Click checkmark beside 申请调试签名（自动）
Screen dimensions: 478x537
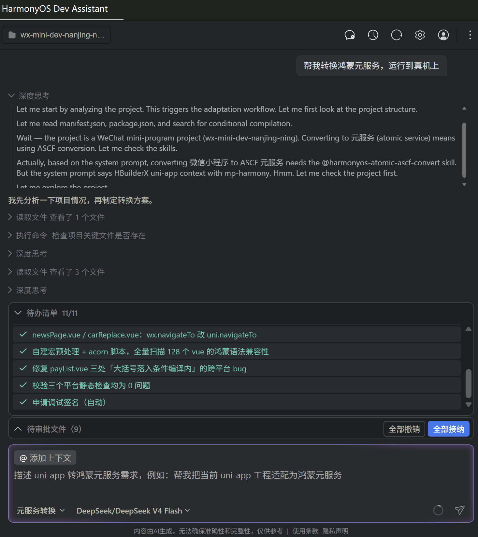[23, 402]
